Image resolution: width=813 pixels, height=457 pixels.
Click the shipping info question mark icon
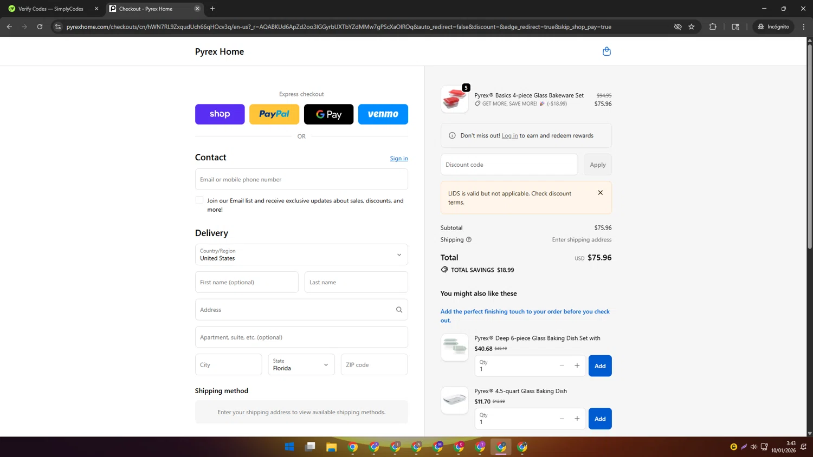[x=469, y=239]
